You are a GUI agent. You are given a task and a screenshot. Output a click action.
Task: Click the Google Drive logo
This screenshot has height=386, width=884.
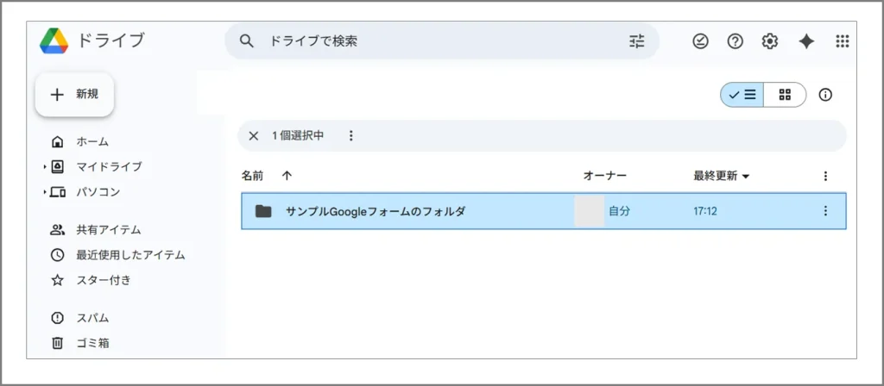(54, 40)
